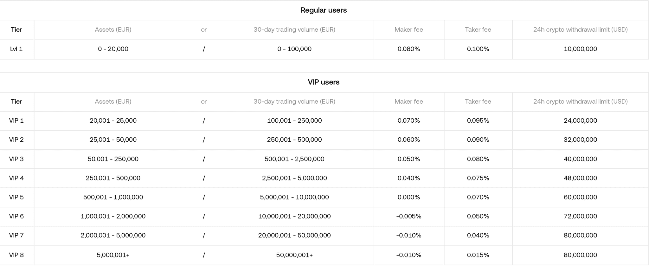Screen dimensions: 649x266
Task: Click 30-day trading volume header in Regular table
Action: [x=294, y=29]
